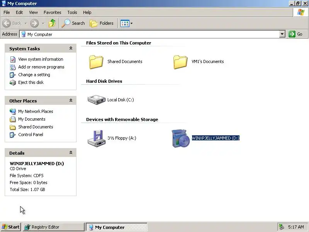Open the Back history dropdown arrow

pos(25,23)
